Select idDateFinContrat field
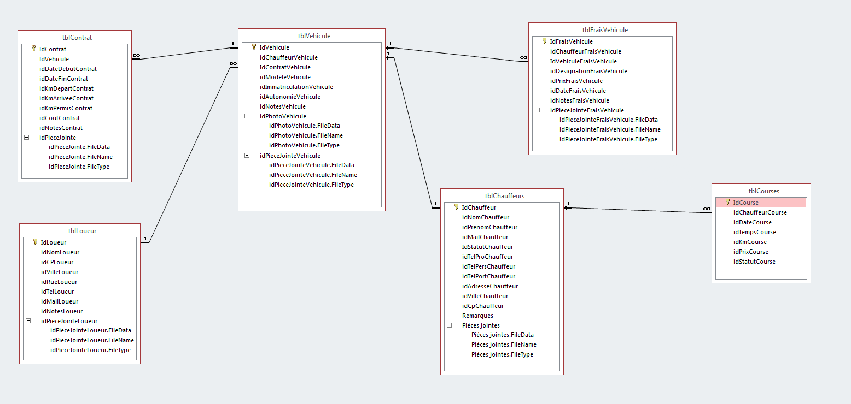The height and width of the screenshot is (404, 851). point(63,79)
